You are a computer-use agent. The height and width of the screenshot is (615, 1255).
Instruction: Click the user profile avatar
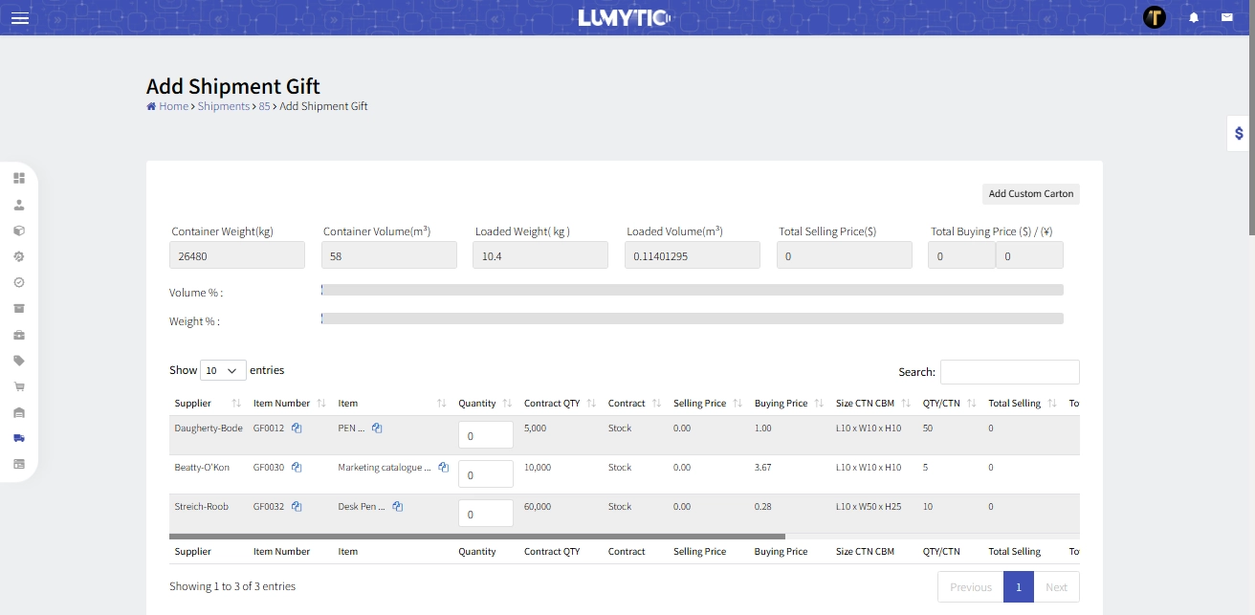(x=1155, y=17)
